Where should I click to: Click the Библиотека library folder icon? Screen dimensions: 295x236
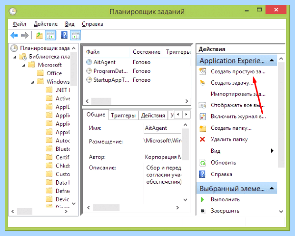click(x=23, y=57)
